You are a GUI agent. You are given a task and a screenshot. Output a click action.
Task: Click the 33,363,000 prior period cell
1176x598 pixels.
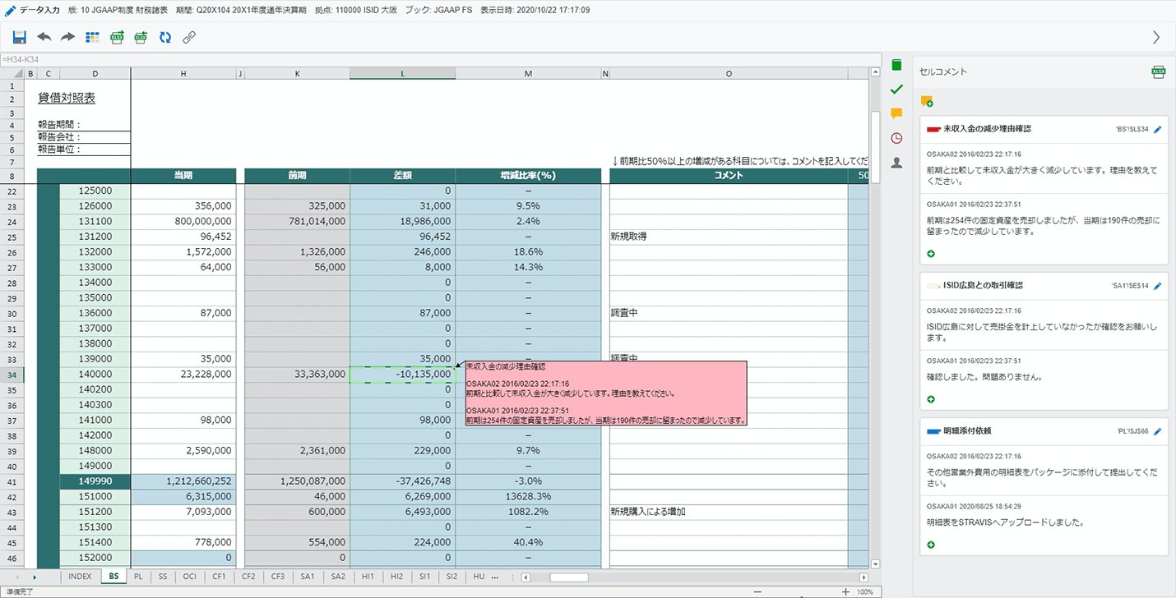[297, 375]
